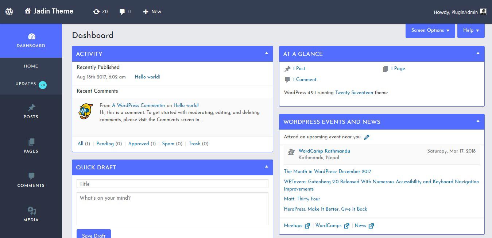Viewport: 492px width, 238px height.
Task: Open the updates icon showing 20
Action: [96, 12]
